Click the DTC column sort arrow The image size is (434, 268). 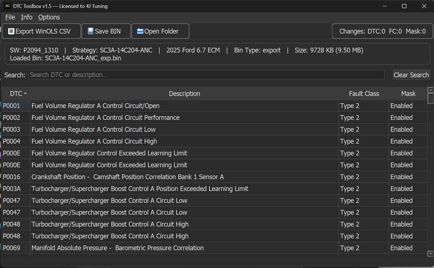25,93
